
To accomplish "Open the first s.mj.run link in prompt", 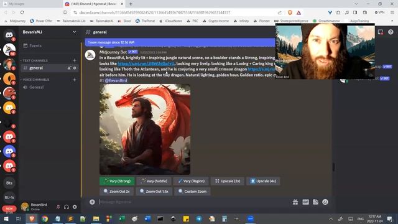I will 146,63.
